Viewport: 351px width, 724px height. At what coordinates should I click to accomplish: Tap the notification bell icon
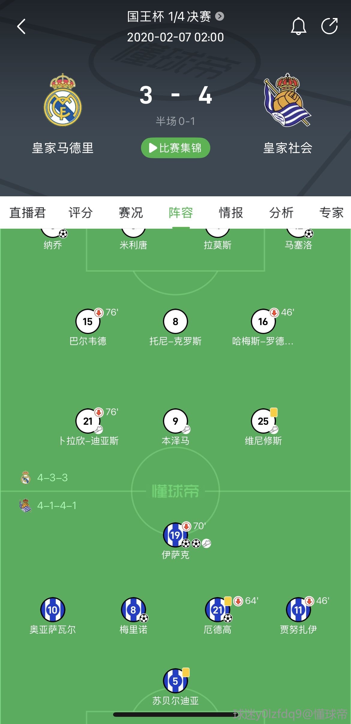pyautogui.click(x=298, y=26)
